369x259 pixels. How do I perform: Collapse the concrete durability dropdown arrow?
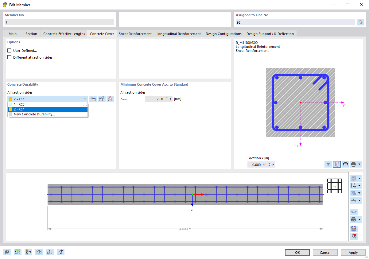(x=85, y=99)
